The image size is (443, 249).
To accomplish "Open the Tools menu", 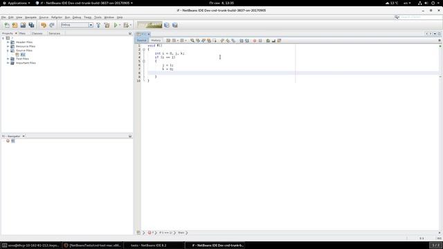I will click(x=98, y=17).
